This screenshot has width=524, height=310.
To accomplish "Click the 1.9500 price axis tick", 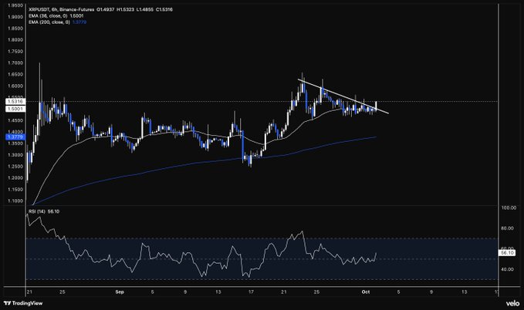I will [x=15, y=5].
